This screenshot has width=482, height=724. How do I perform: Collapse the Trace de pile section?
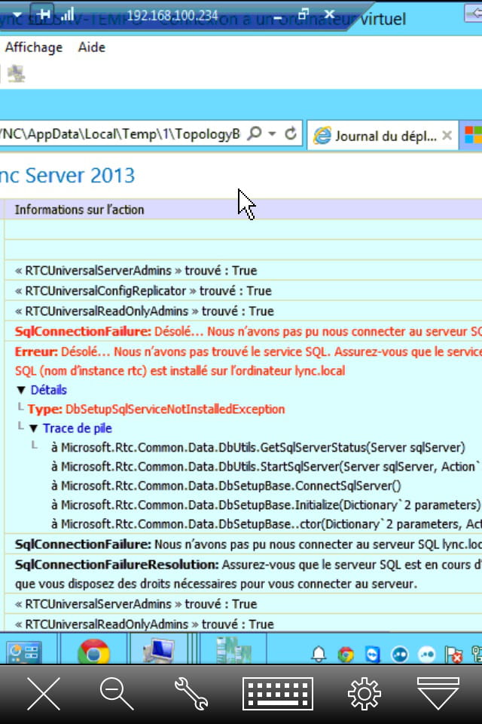33,428
